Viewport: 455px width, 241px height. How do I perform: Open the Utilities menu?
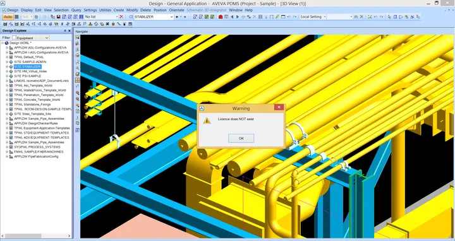tap(105, 10)
